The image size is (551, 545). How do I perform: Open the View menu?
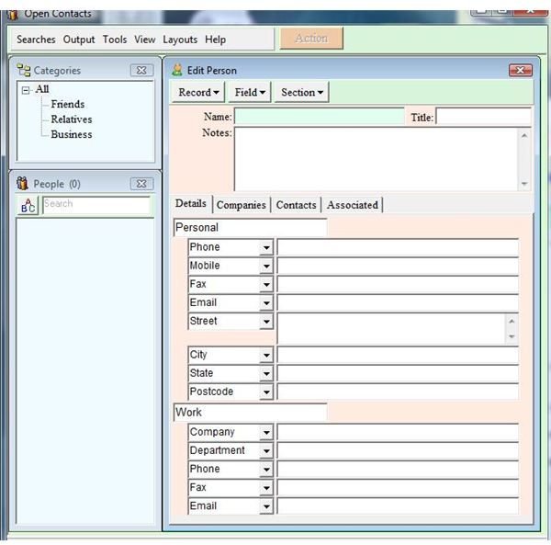point(145,40)
